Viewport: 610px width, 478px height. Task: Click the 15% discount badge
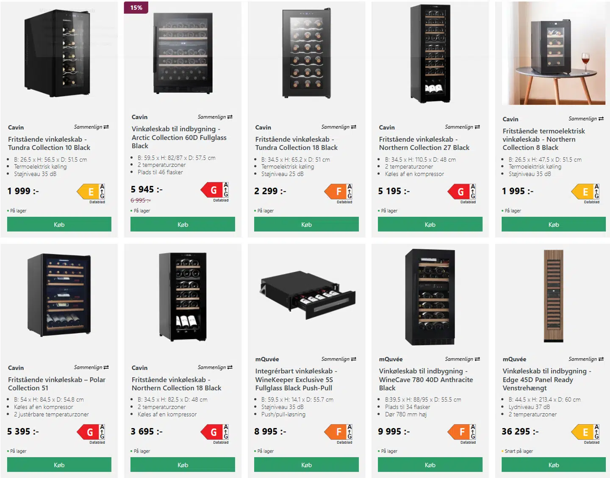(x=136, y=8)
